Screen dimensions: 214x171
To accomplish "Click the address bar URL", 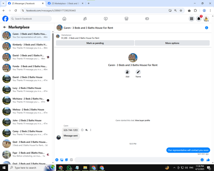I will pos(51,10).
